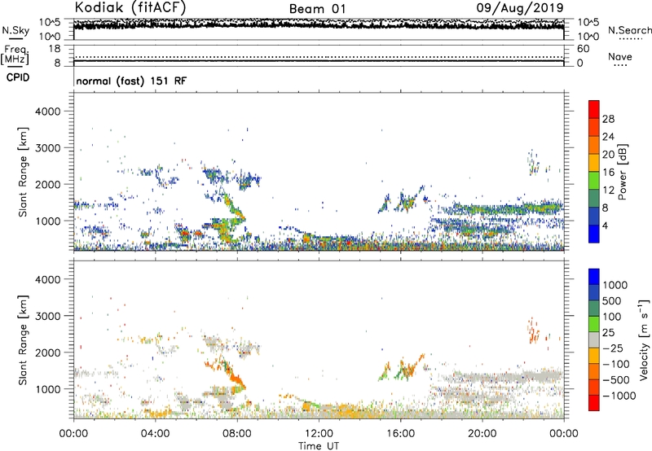Click the 4000 tick on the power panel

(47, 112)
